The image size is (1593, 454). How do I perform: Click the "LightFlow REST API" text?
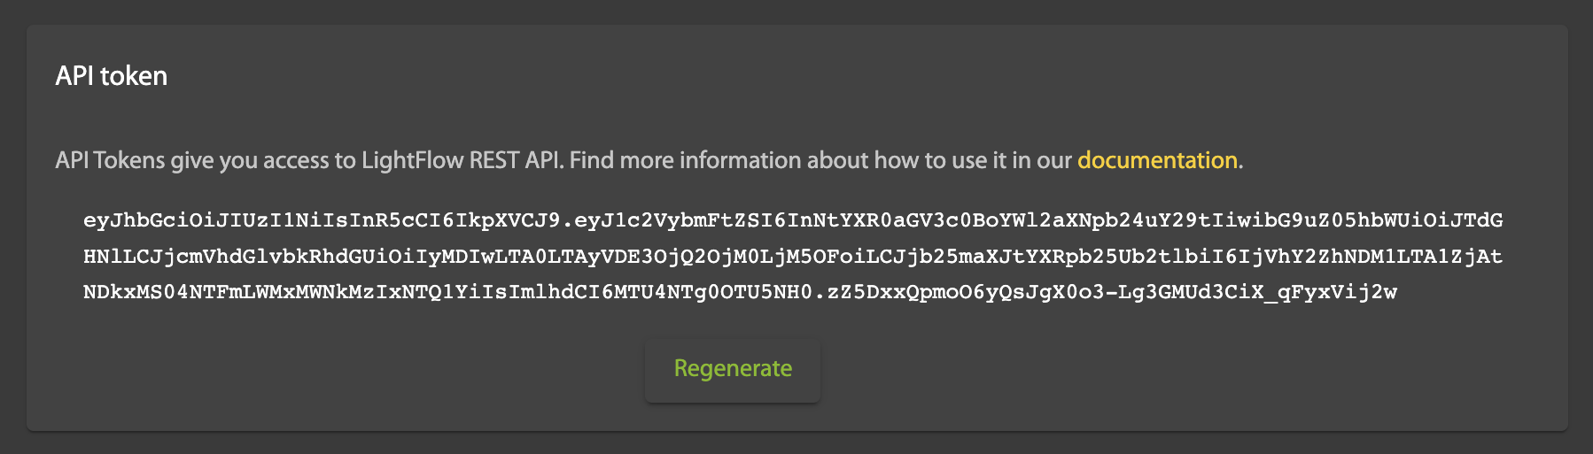462,160
